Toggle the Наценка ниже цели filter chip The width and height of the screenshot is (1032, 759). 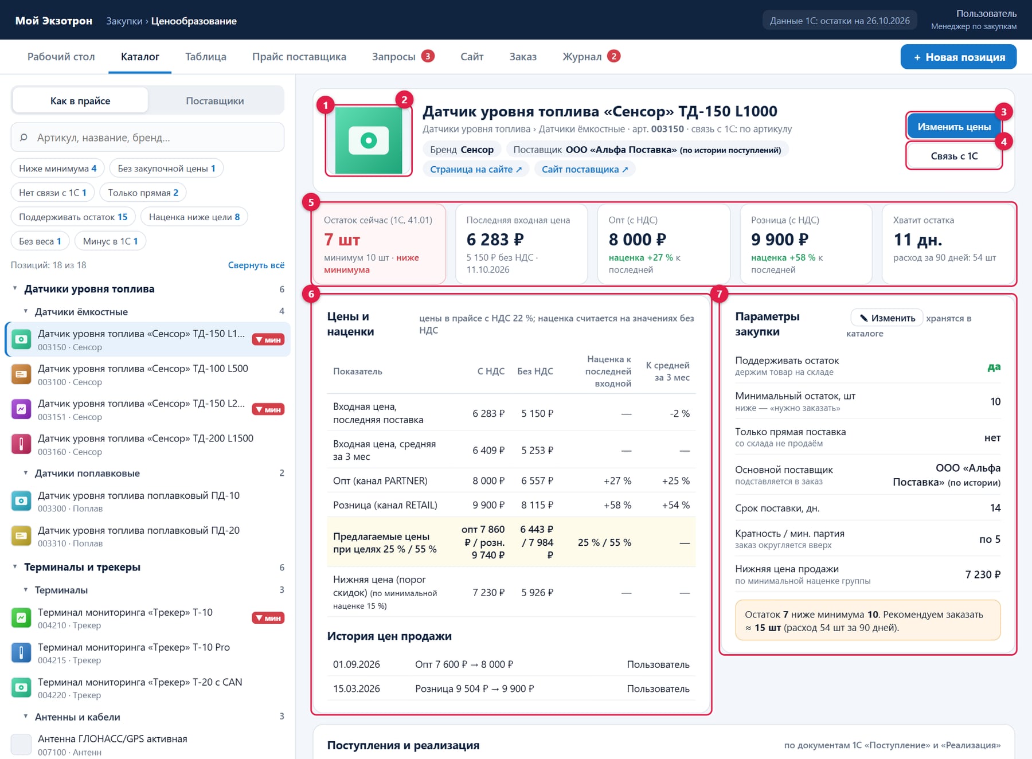[x=194, y=217]
